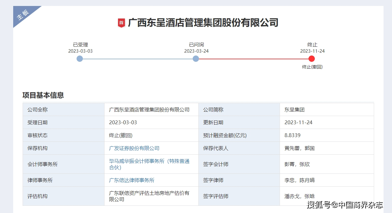392x213 pixels.
Task: Click the 公司简称 label cell
Action: click(239, 110)
